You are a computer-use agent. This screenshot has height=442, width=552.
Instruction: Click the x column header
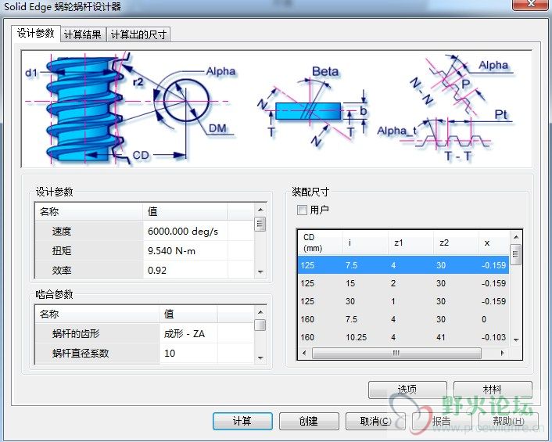494,243
